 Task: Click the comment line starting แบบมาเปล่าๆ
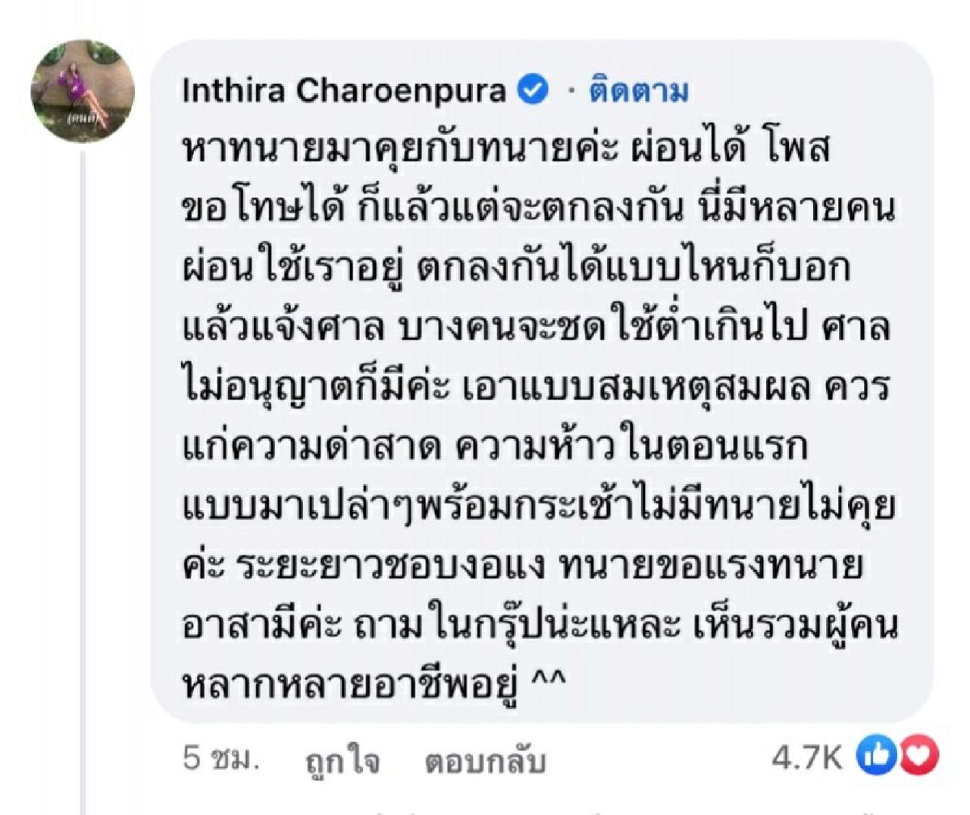[538, 506]
